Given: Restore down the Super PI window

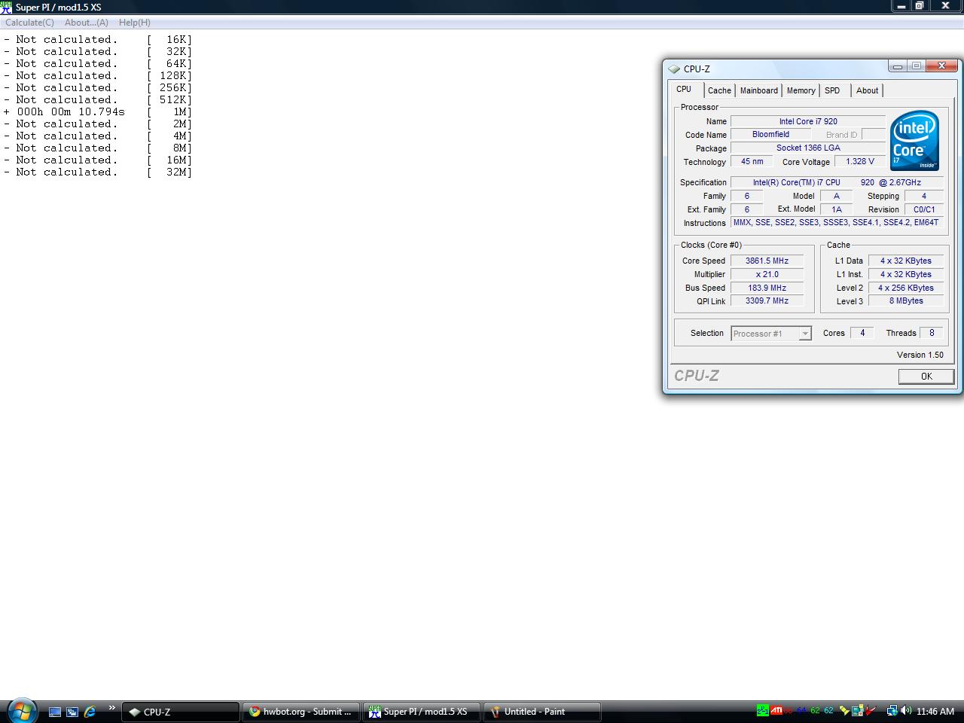Looking at the screenshot, I should 920,6.
